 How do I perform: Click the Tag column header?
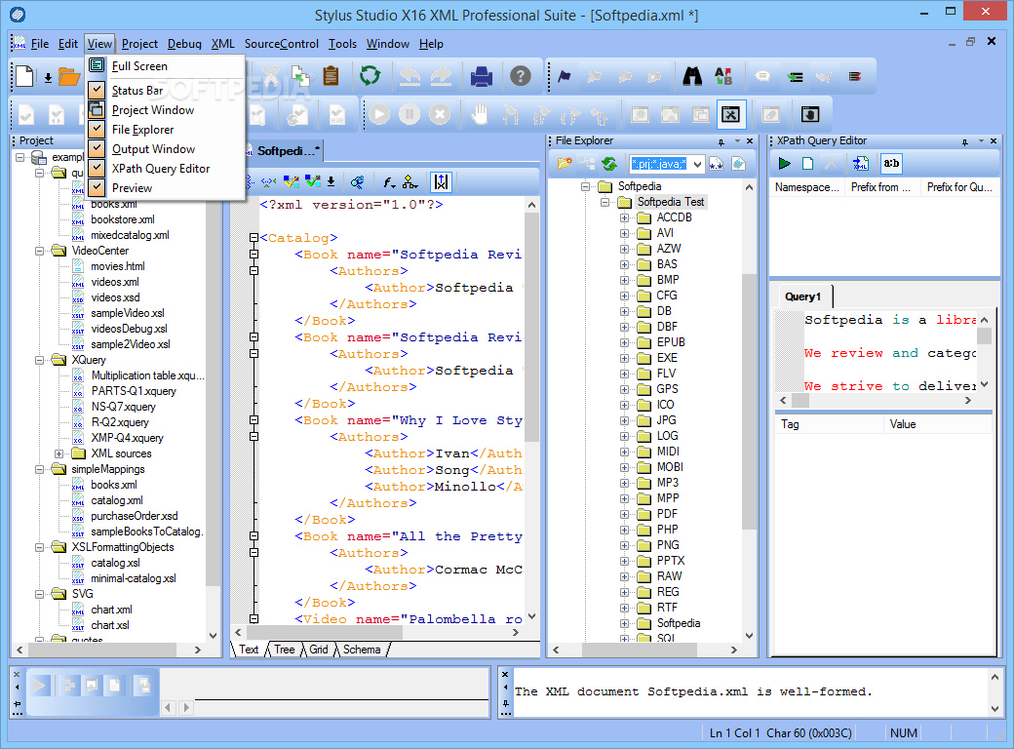click(x=829, y=424)
